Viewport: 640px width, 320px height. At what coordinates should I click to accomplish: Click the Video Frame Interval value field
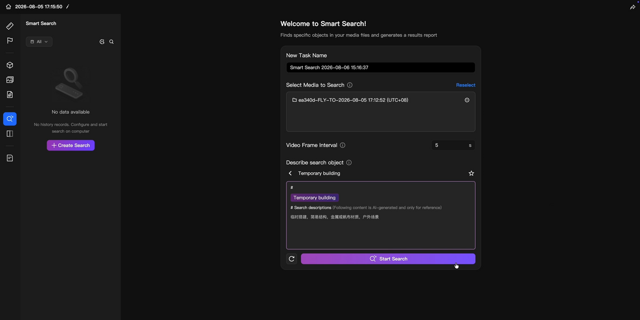[453, 145]
